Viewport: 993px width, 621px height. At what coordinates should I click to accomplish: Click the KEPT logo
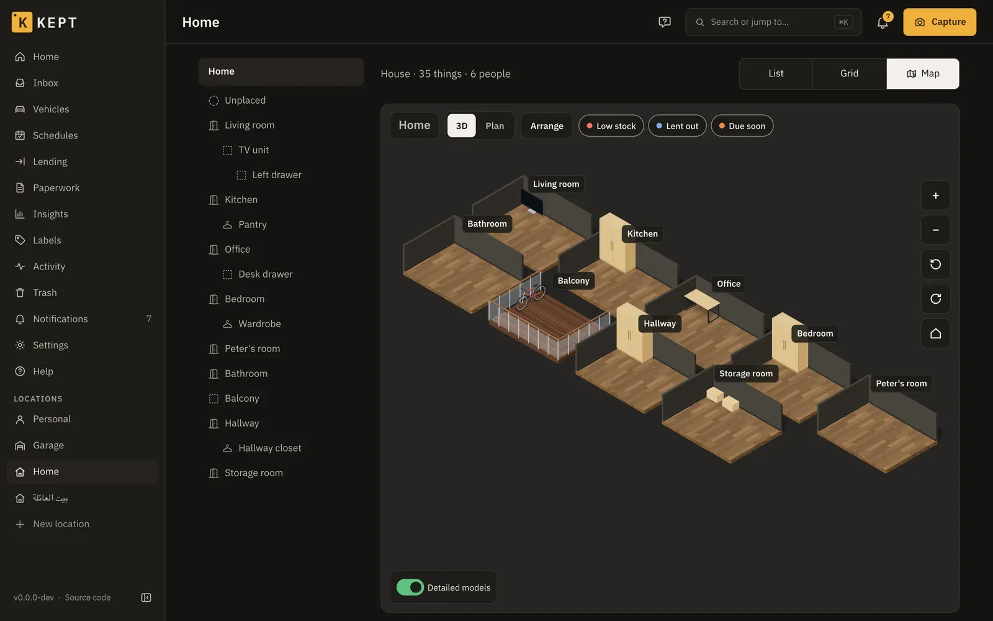pyautogui.click(x=45, y=22)
